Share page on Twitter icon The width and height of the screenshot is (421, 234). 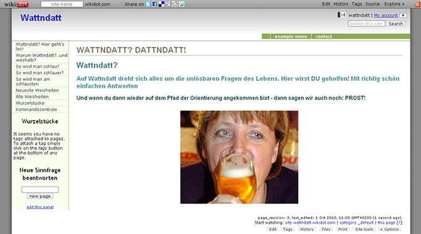[148, 4]
